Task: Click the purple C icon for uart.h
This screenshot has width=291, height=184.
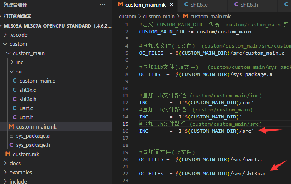Action: pos(15,117)
